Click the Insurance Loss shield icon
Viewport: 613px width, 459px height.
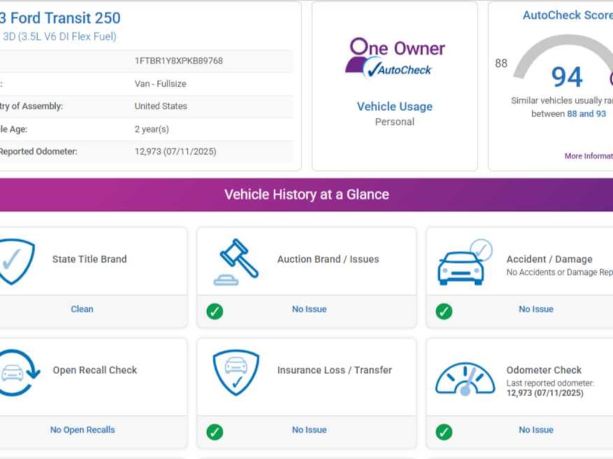point(236,372)
